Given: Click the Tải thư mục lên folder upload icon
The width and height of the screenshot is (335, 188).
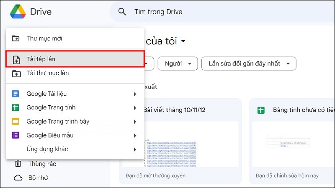Looking at the screenshot, I should point(16,74).
